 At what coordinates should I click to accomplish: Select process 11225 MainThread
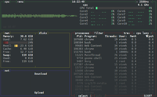[x=113, y=55]
